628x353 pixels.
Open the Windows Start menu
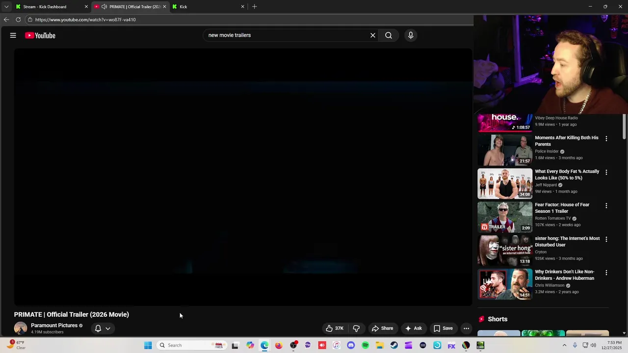pyautogui.click(x=148, y=345)
